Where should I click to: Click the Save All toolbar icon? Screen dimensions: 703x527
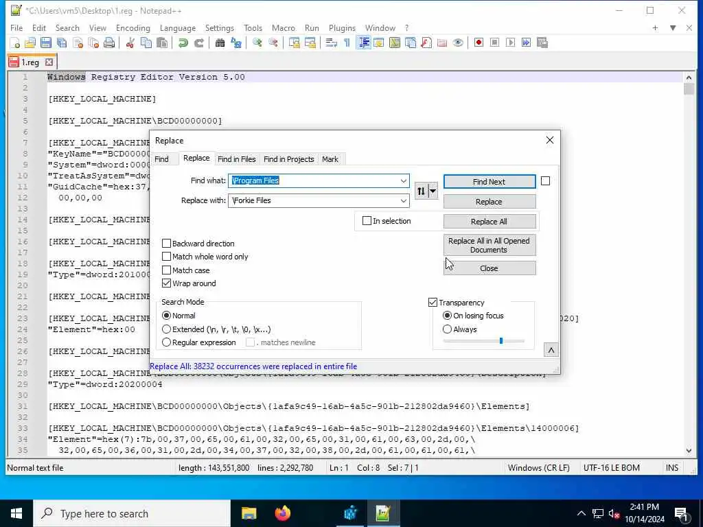click(x=62, y=43)
